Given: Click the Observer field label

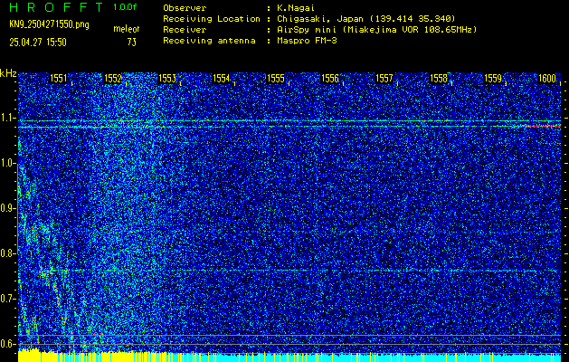Looking at the screenshot, I should (x=185, y=7).
